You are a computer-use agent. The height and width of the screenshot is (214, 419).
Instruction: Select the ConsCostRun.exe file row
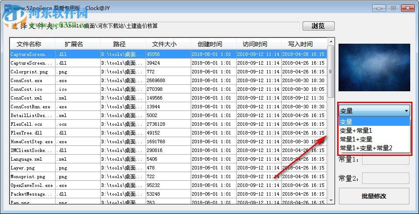click(x=168, y=107)
